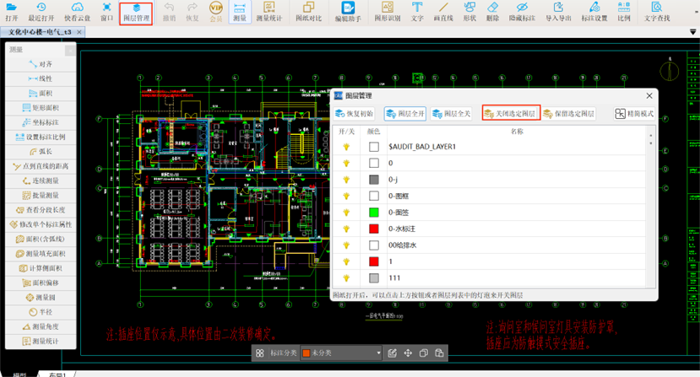Click 保留选定图层 keep selected layer
This screenshot has width=700, height=377.
pos(569,114)
